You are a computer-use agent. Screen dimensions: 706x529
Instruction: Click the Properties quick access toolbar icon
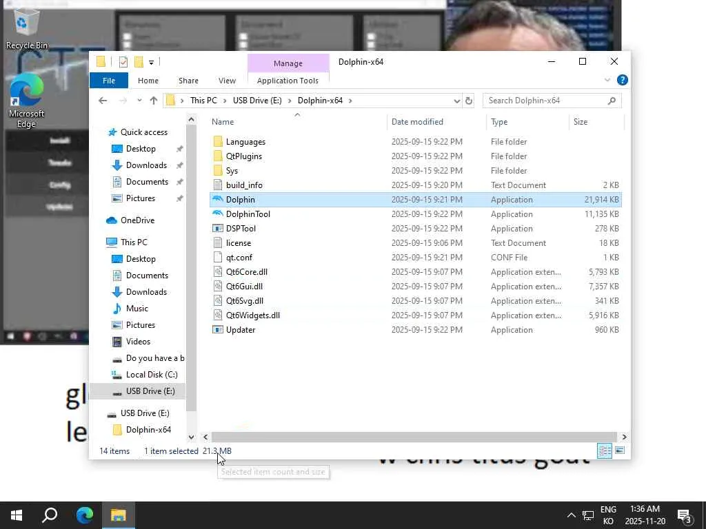[123, 62]
